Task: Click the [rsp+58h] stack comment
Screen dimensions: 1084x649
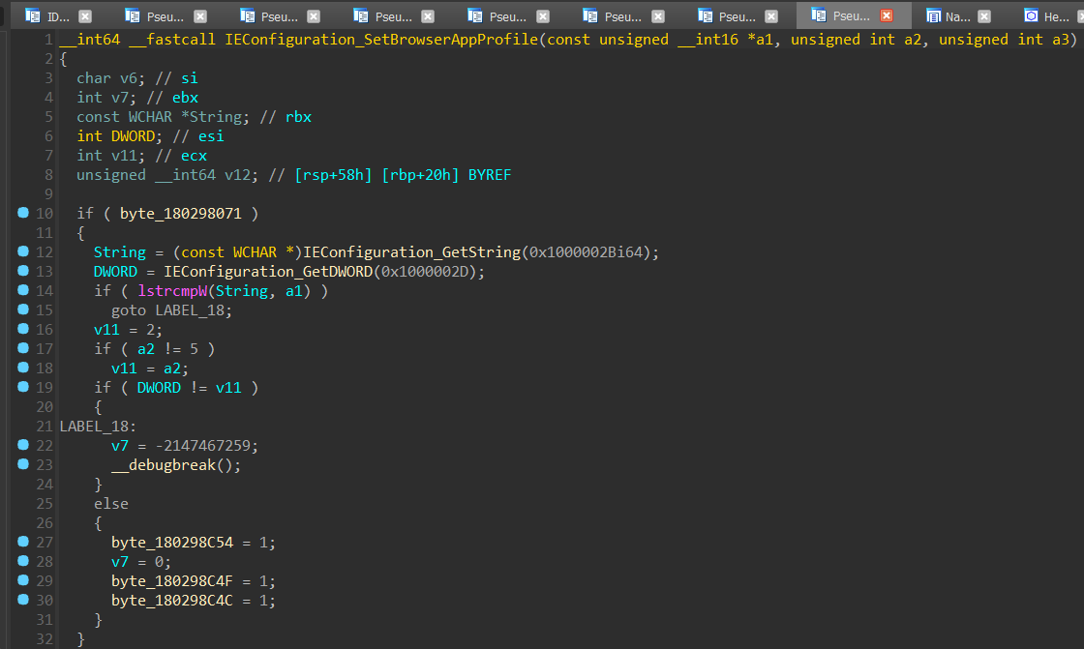Action: pyautogui.click(x=333, y=175)
